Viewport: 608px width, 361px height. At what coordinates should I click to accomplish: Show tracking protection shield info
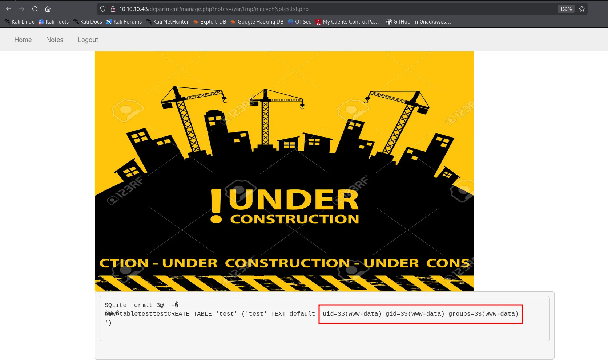click(103, 9)
